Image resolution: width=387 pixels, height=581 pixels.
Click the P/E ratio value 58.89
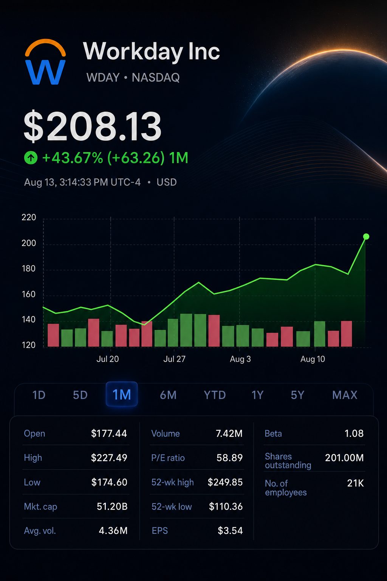click(x=229, y=458)
